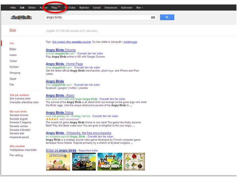Screen dimensions: 237x177
Task: Open Angry Birds Online result
Action: tap(60, 113)
